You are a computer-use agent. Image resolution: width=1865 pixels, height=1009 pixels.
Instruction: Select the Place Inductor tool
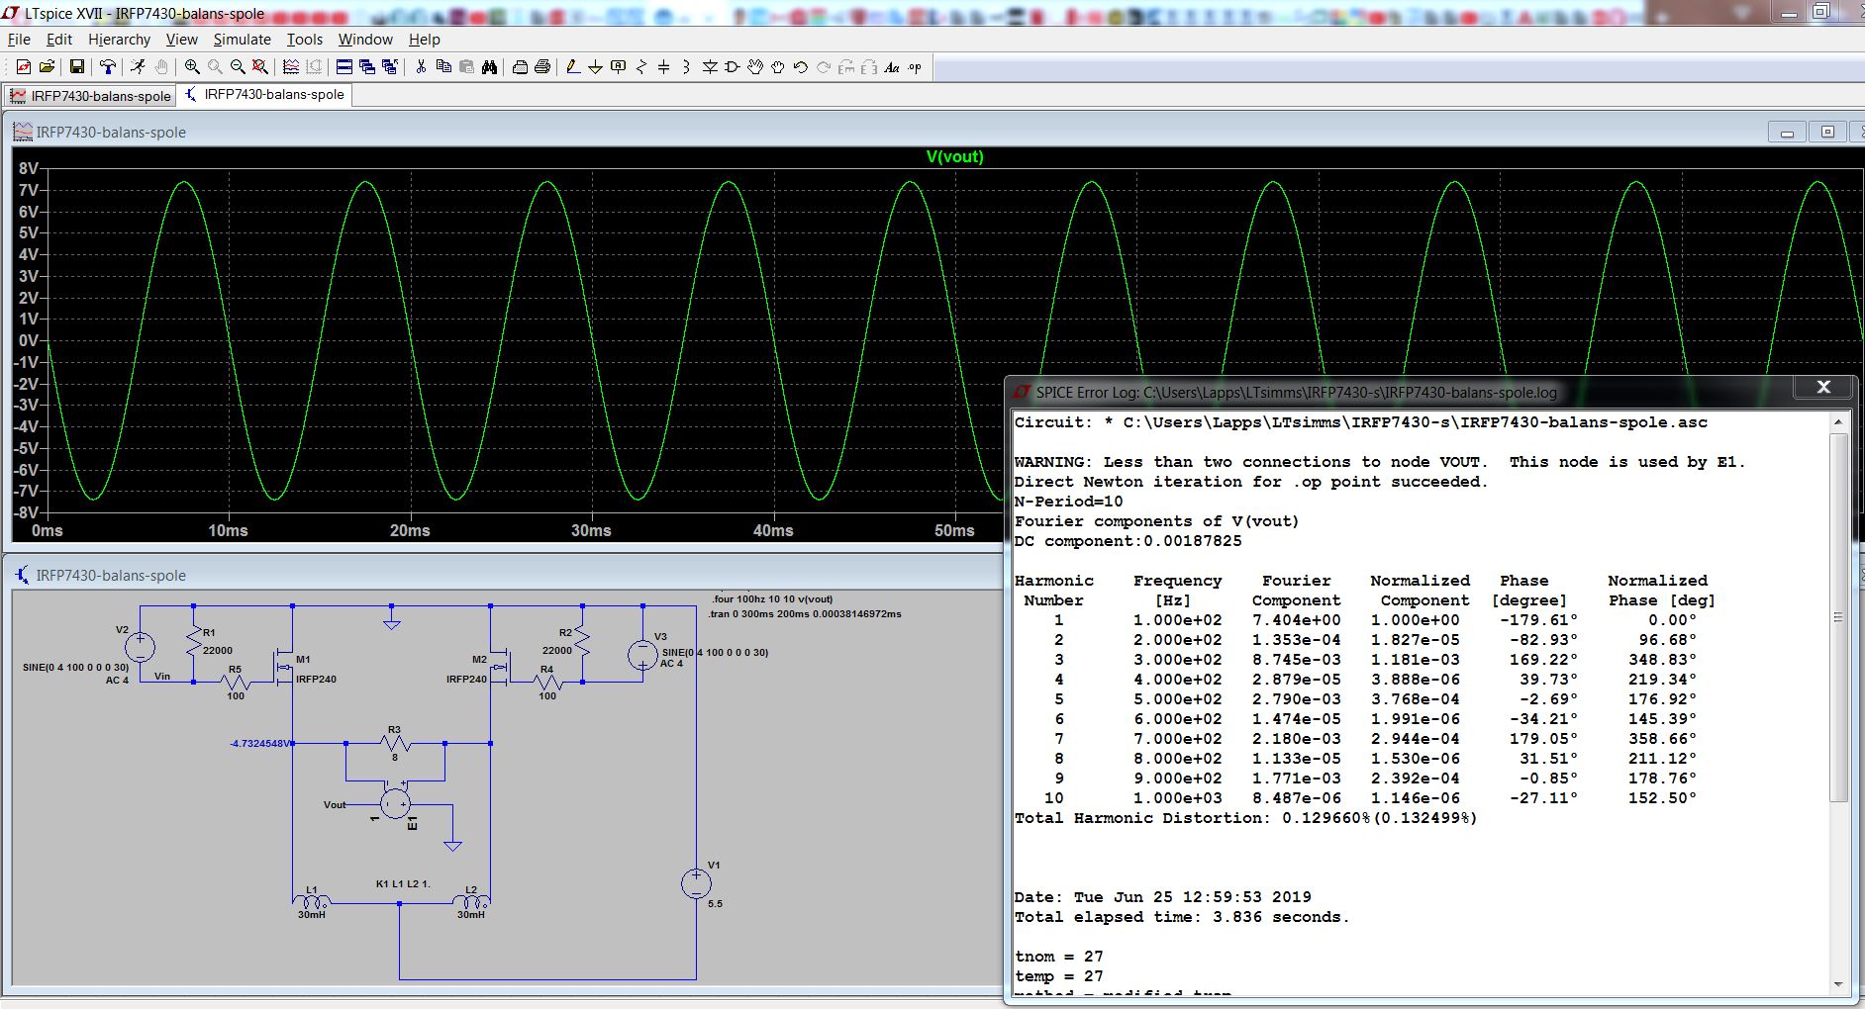coord(686,66)
